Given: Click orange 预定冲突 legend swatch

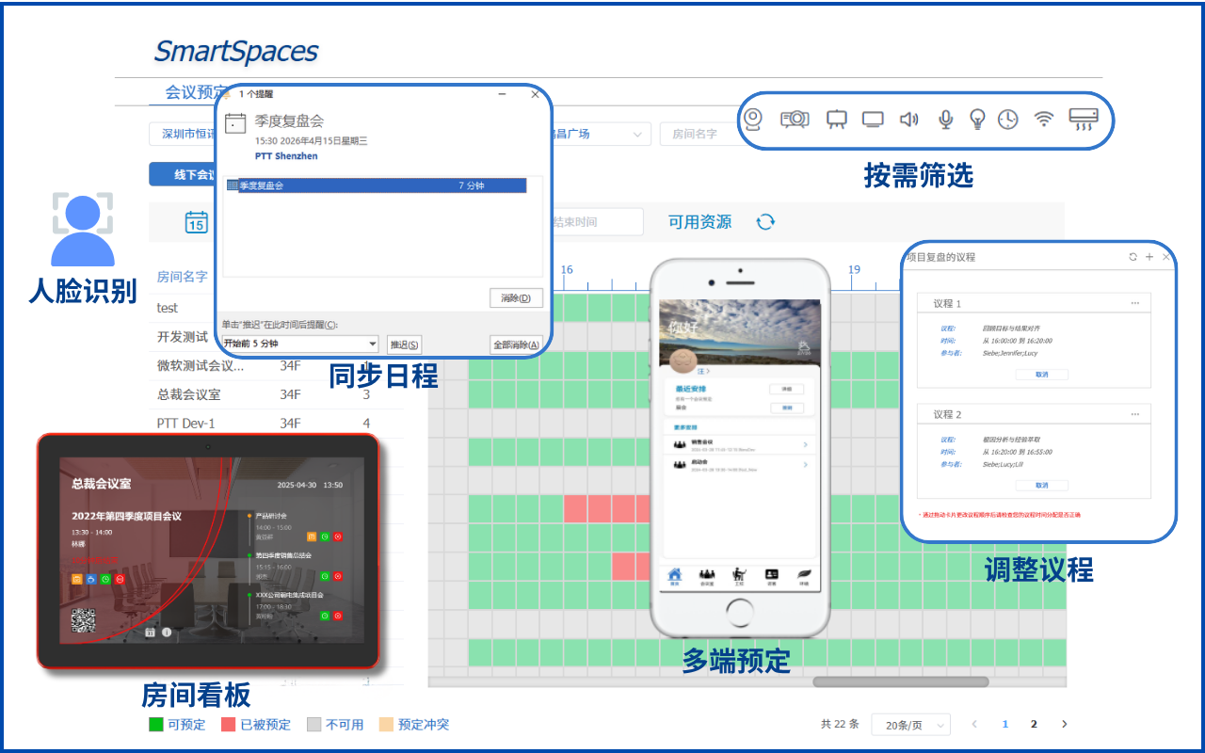Looking at the screenshot, I should point(386,725).
